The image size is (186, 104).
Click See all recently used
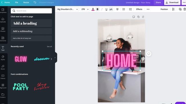tap(49, 47)
